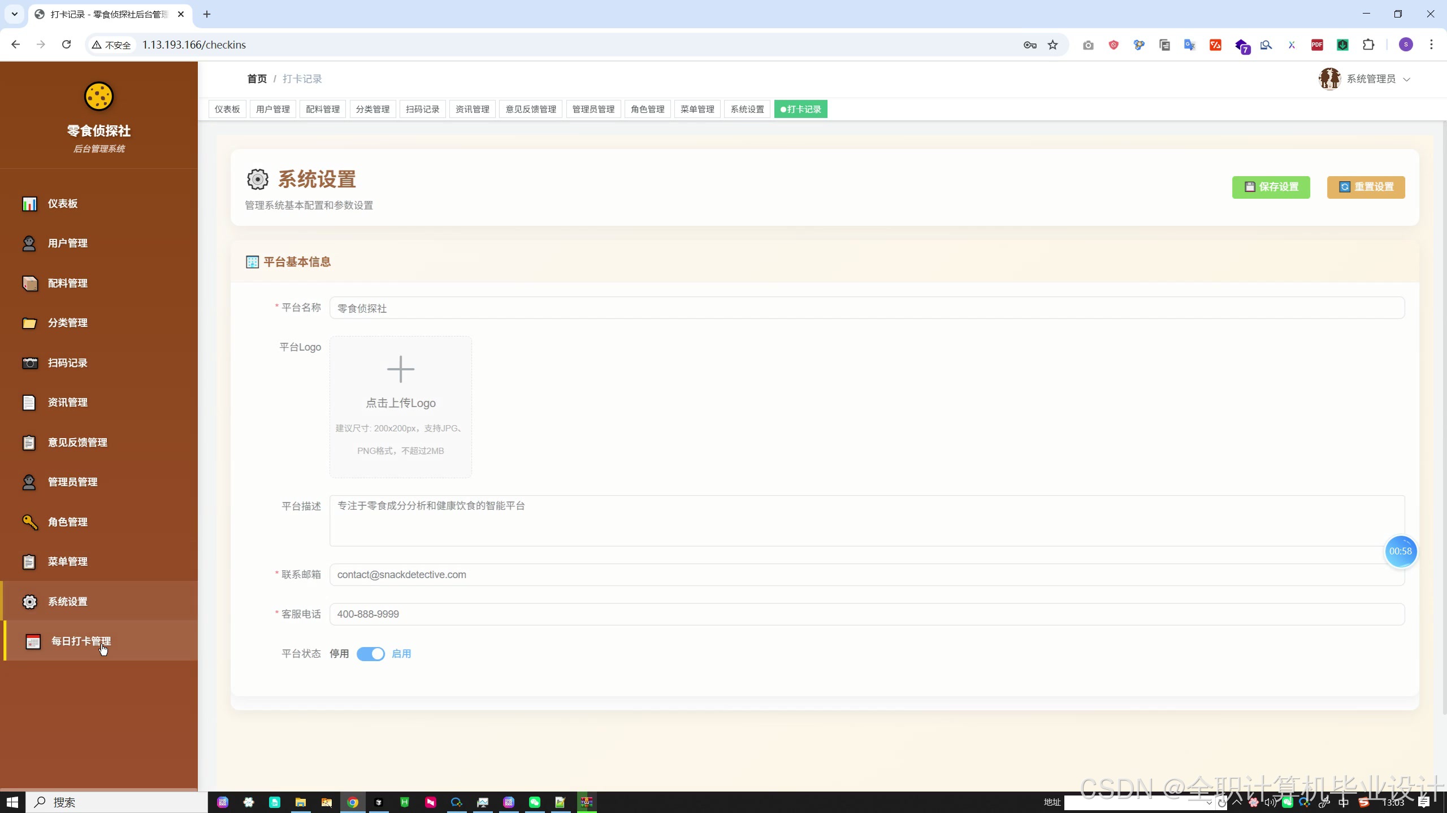Switch to the 菜单管理 tab
1447x813 pixels.
[x=697, y=110]
